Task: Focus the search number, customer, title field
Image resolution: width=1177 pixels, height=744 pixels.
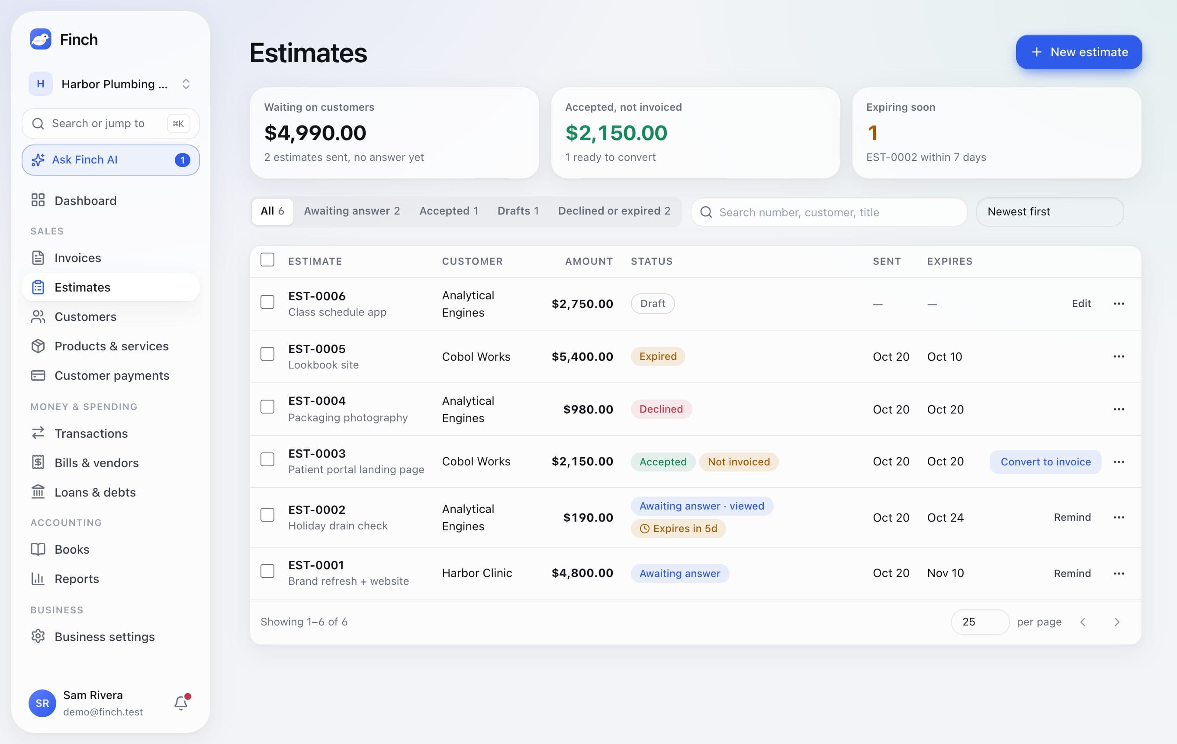Action: click(829, 212)
